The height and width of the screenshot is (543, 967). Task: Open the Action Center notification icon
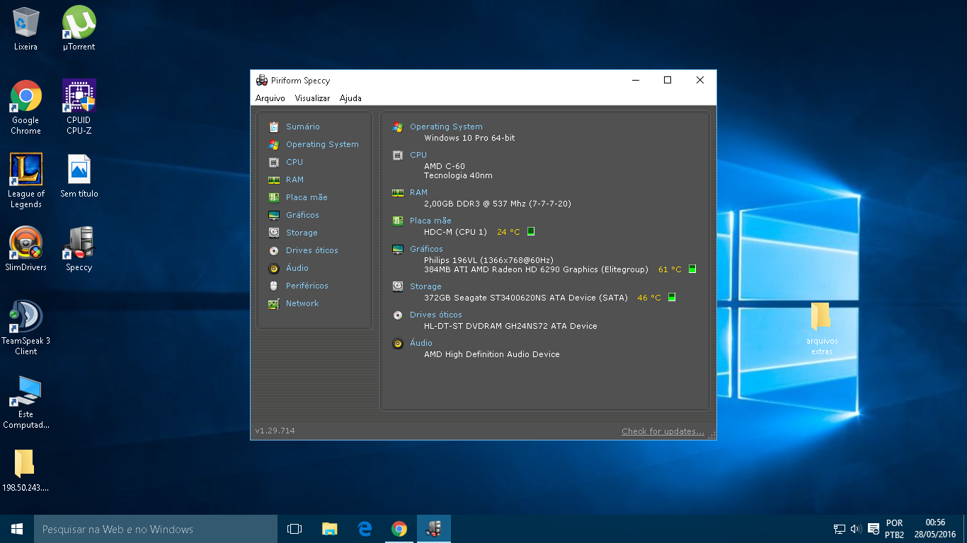[874, 529]
